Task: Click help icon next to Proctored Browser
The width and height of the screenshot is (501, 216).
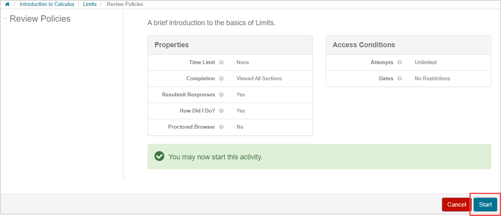Action: point(221,127)
